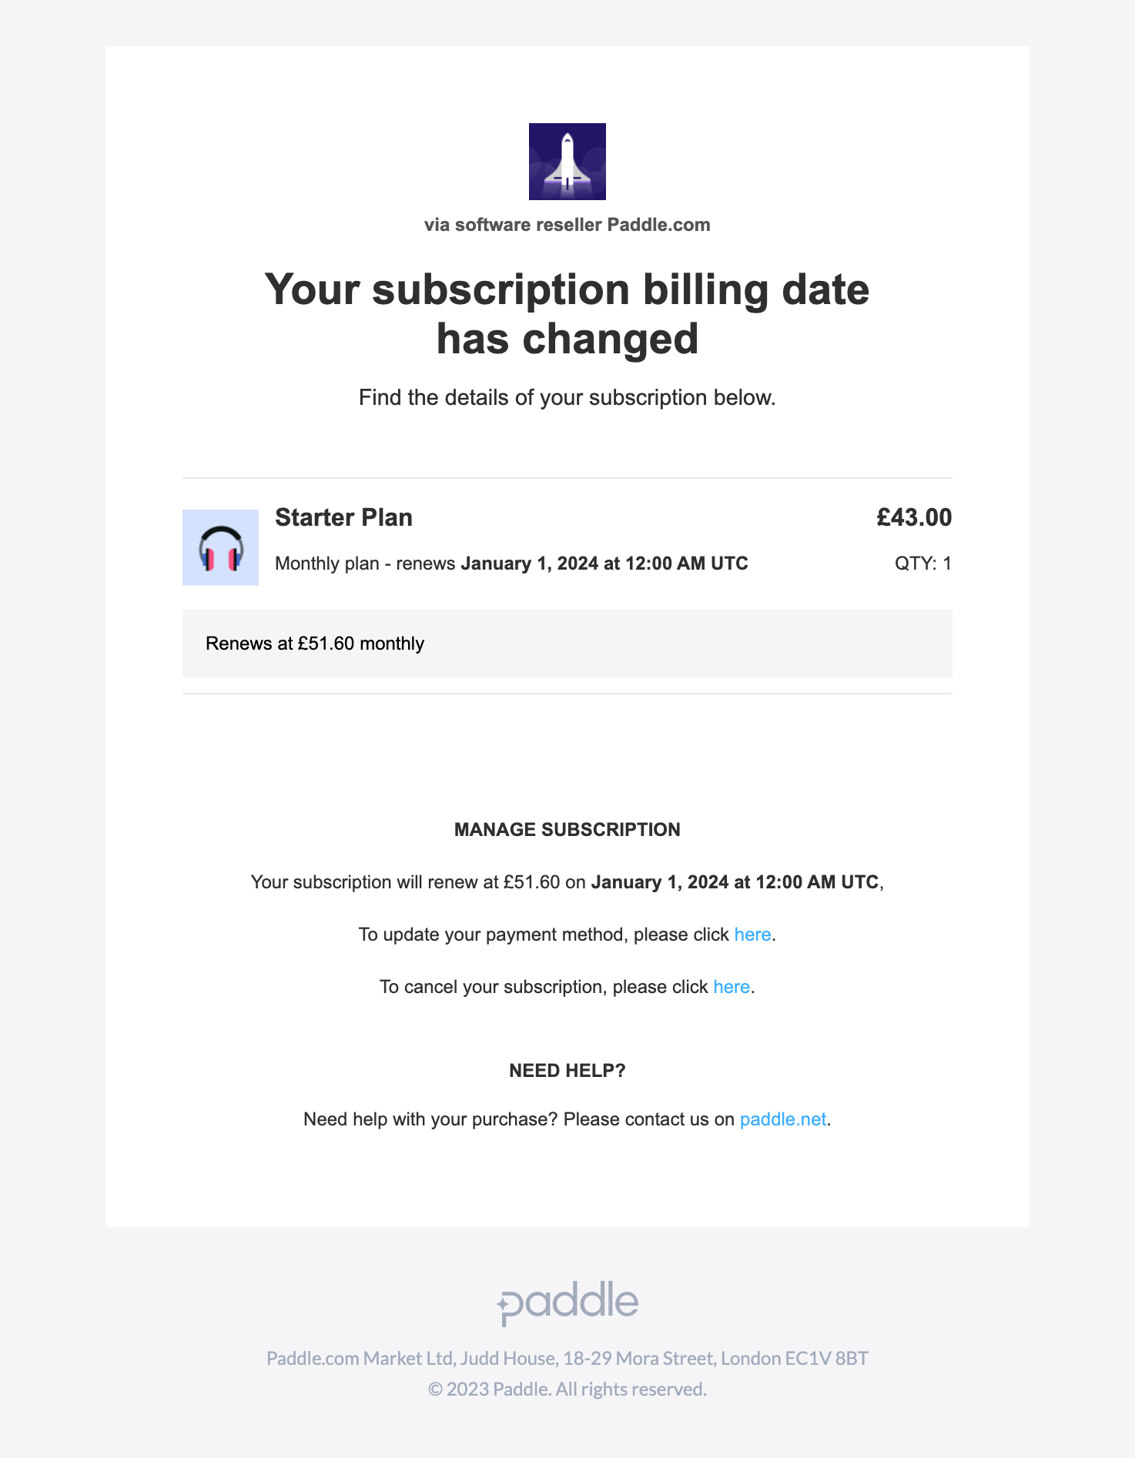The image size is (1135, 1458).
Task: Click the main billing date changed heading
Action: point(567,314)
